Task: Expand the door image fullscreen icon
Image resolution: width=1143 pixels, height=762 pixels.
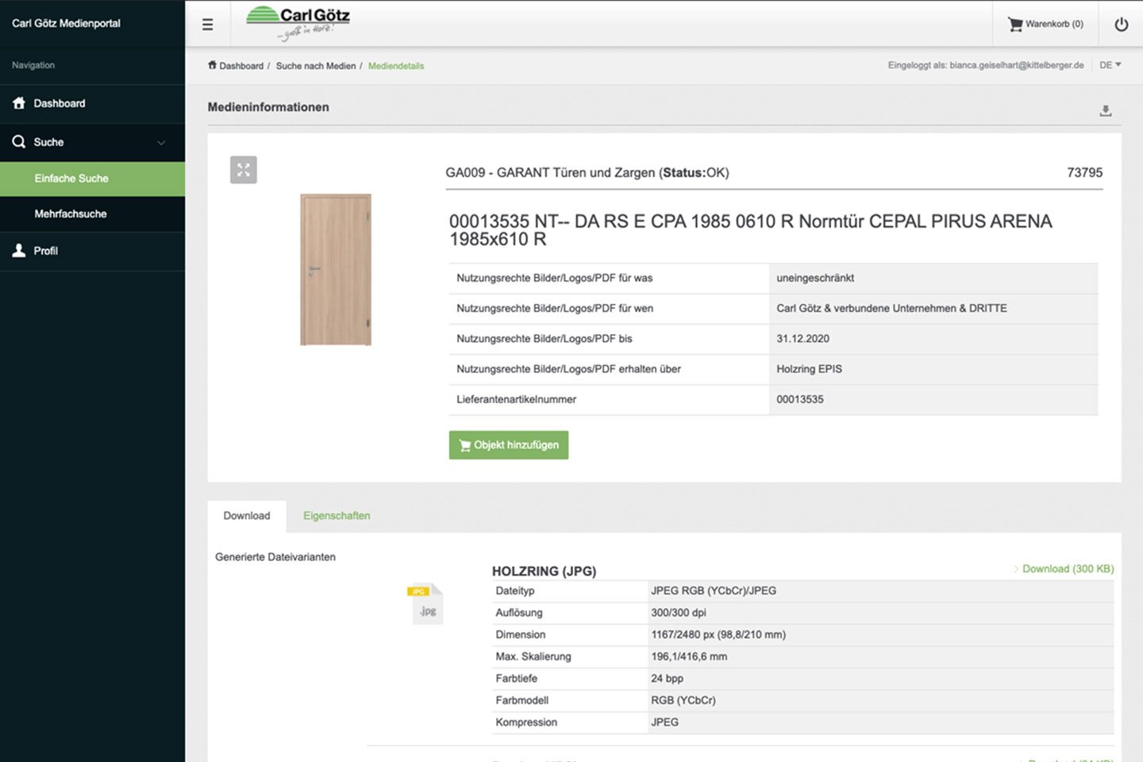Action: (244, 170)
